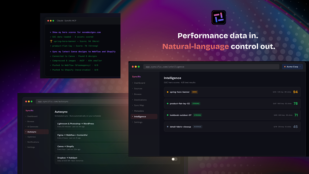
Task: Click the trophy icon beside spring-hero-banner in terminal
Action: (x=51, y=41)
